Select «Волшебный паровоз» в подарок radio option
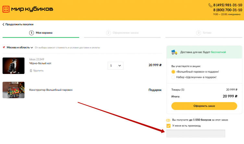Image resolution: width=244 pixels, height=144 pixels. point(173,72)
